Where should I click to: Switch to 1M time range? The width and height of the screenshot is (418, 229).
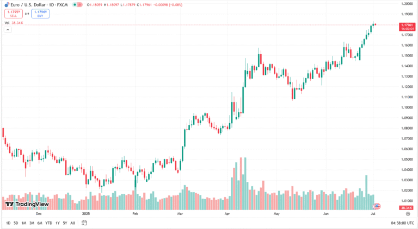coord(24,223)
